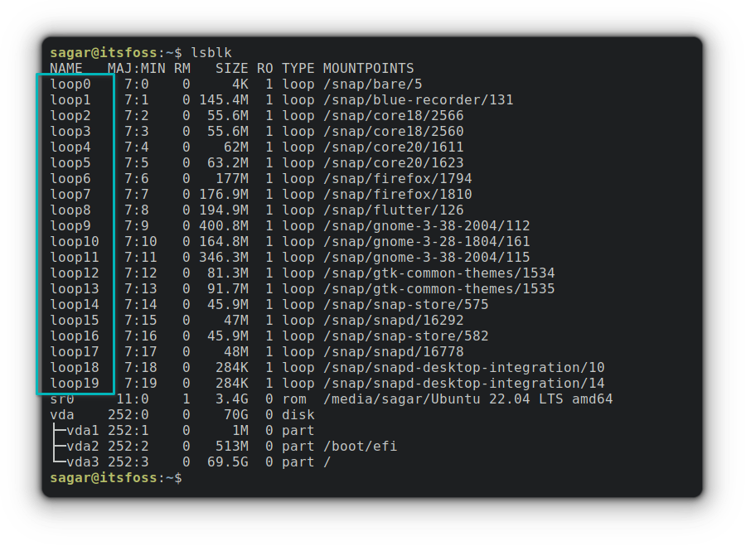
Task: Click the vda disk entry
Action: click(x=63, y=414)
